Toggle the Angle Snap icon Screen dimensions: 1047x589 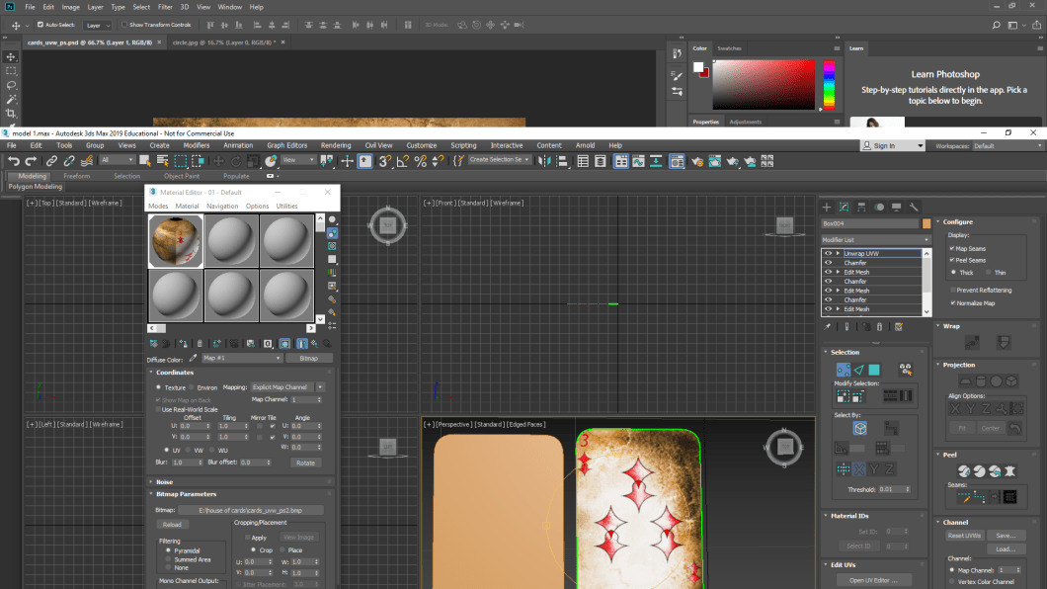point(403,161)
